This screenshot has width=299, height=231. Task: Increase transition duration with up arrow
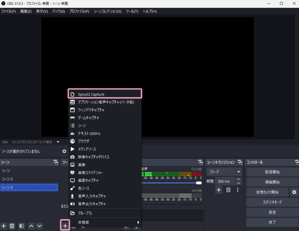(x=238, y=179)
